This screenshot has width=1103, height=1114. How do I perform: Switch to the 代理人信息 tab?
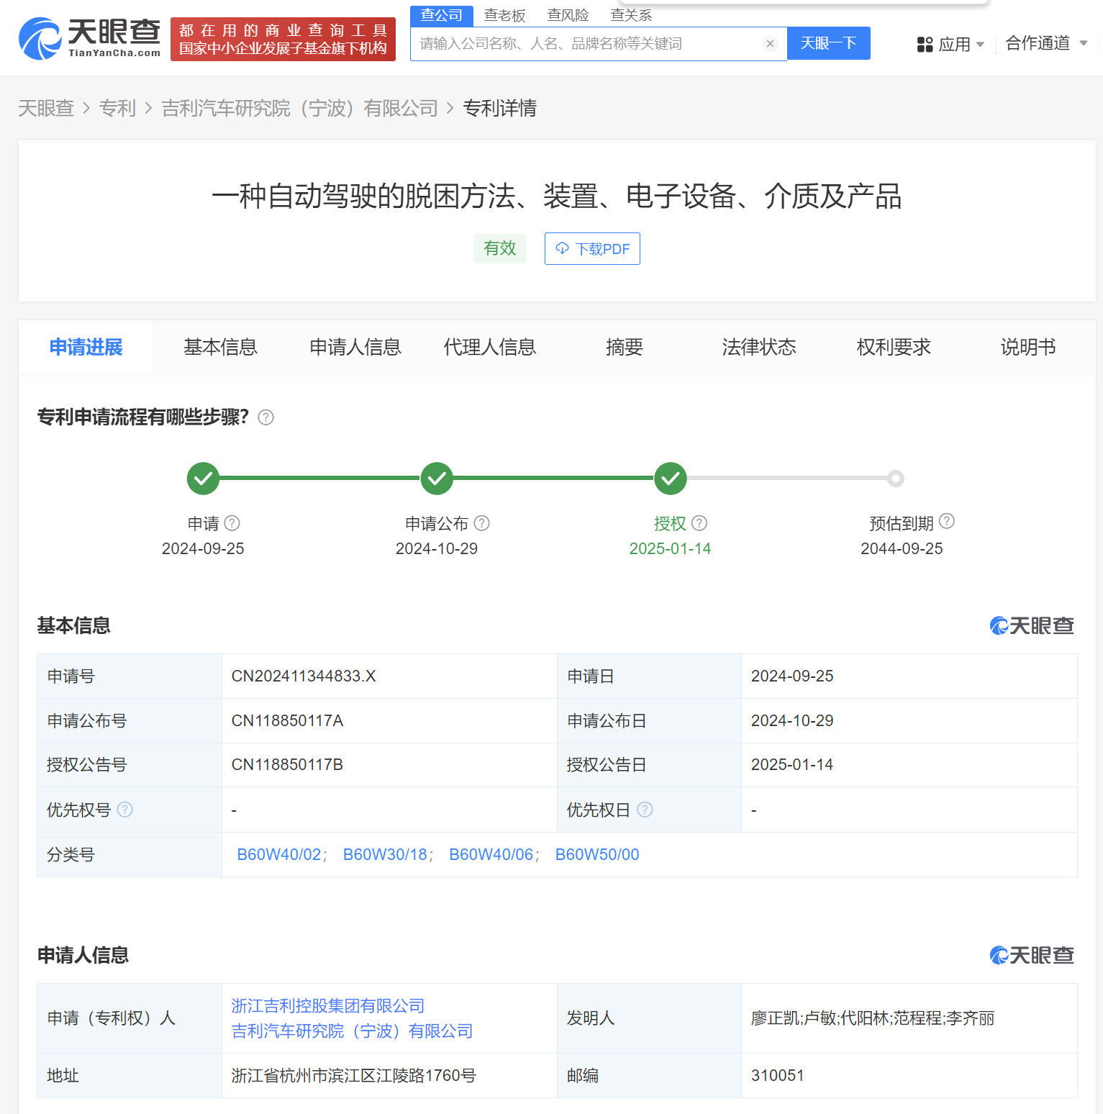[x=490, y=348]
